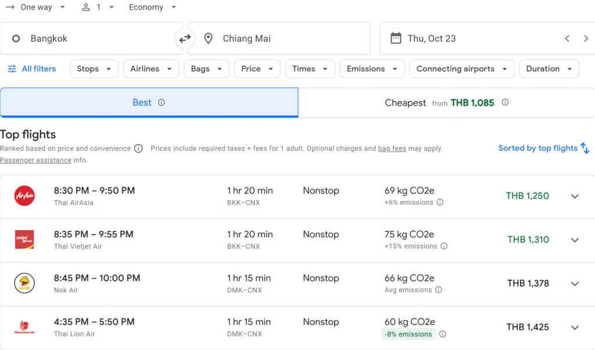Screen dimensions: 595x350
Task: Click the emissions info icon for Thai Lion Air
Action: [443, 334]
